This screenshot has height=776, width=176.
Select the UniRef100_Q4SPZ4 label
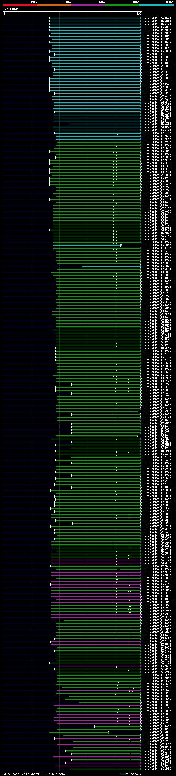coord(158,314)
